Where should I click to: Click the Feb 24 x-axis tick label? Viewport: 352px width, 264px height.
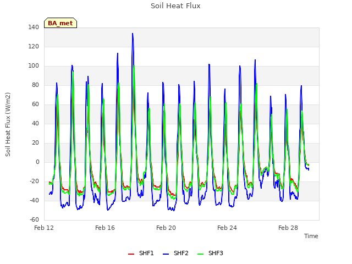coord(227,228)
